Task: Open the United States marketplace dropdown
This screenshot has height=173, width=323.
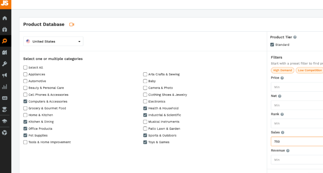Action: [x=53, y=41]
